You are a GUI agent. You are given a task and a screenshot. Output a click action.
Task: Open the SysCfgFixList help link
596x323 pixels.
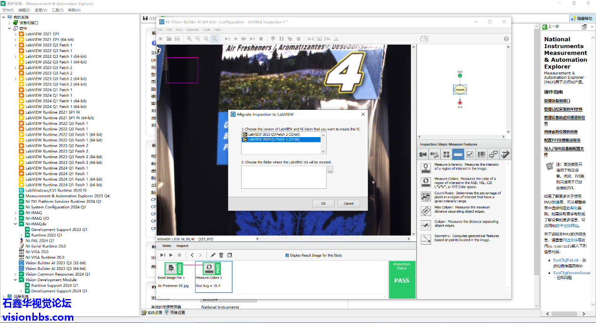(x=566, y=260)
